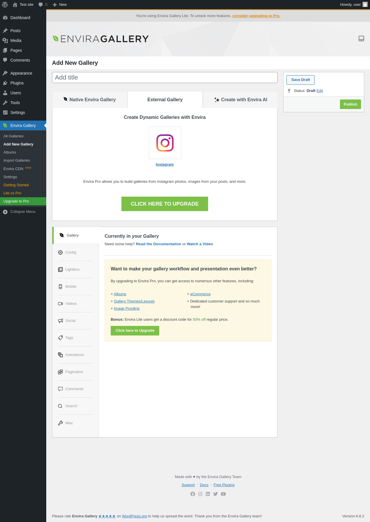Viewport: 370px width, 522px height.
Task: Click the Comments speech icon in gallery settings
Action: point(60,389)
